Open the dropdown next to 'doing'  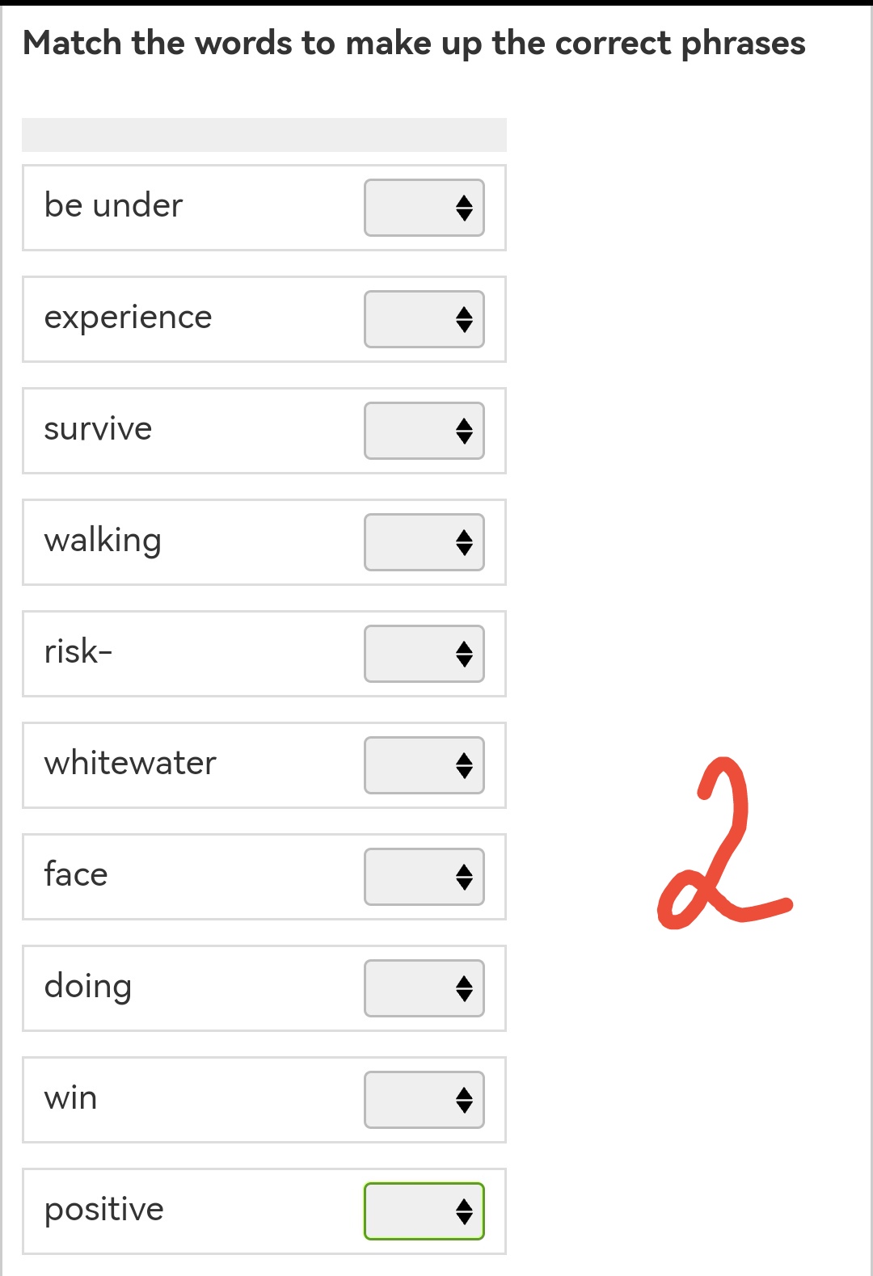(424, 988)
